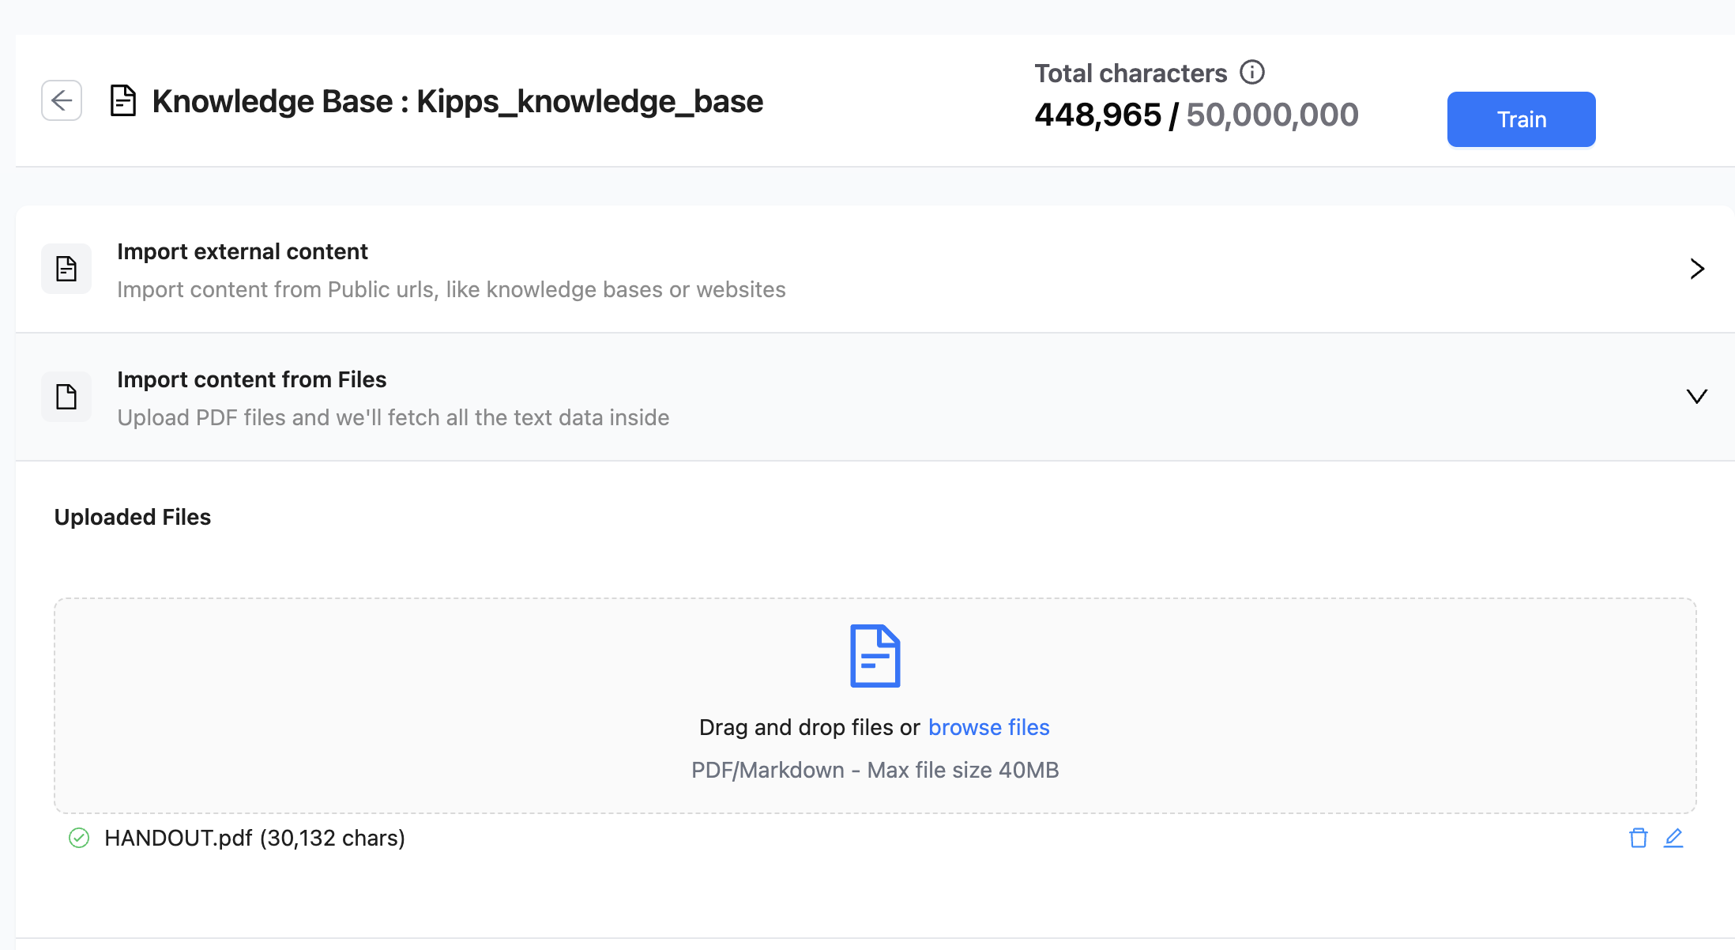Image resolution: width=1735 pixels, height=950 pixels.
Task: Click the Import external content heading
Action: pyautogui.click(x=243, y=251)
